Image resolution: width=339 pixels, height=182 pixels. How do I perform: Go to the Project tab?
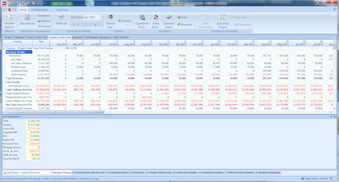coord(9,37)
